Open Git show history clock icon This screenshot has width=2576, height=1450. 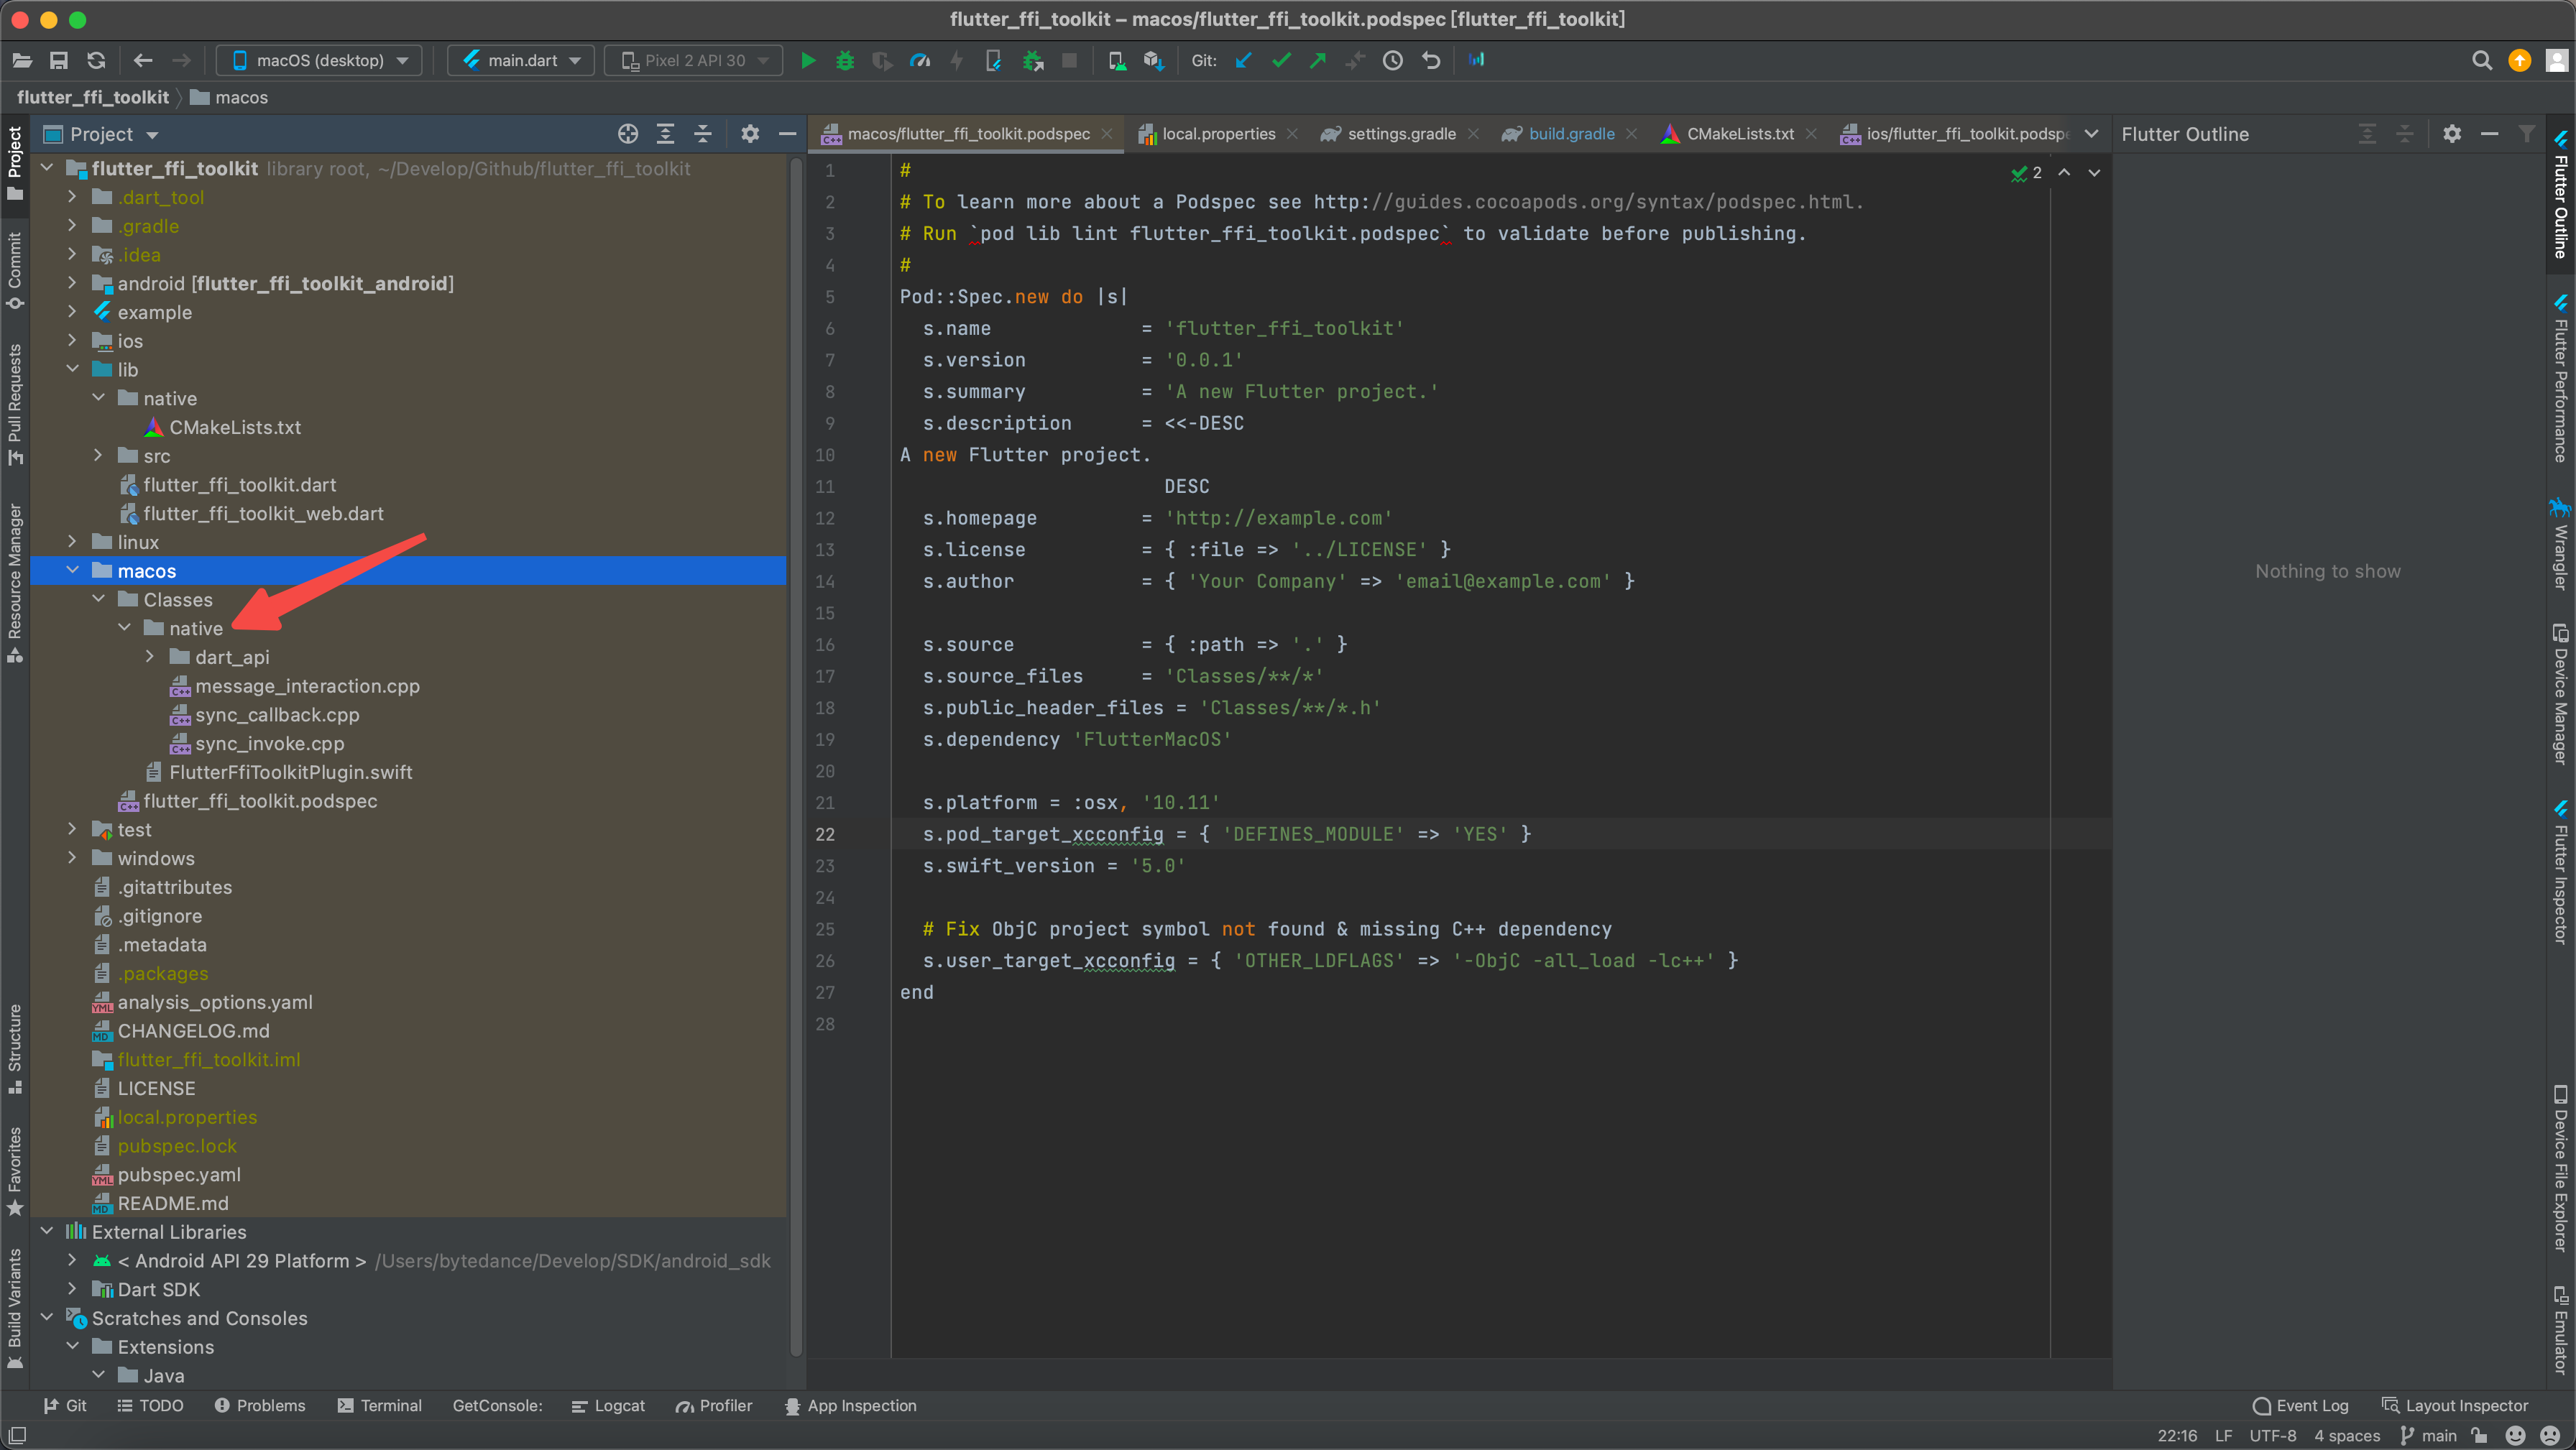coord(1393,61)
